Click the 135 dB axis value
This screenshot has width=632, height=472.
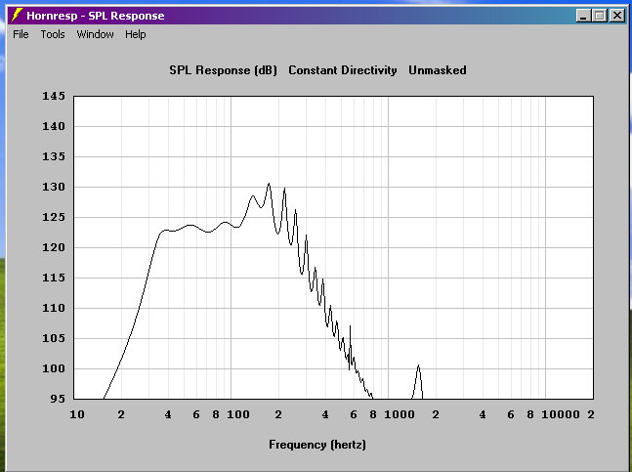pyautogui.click(x=54, y=156)
